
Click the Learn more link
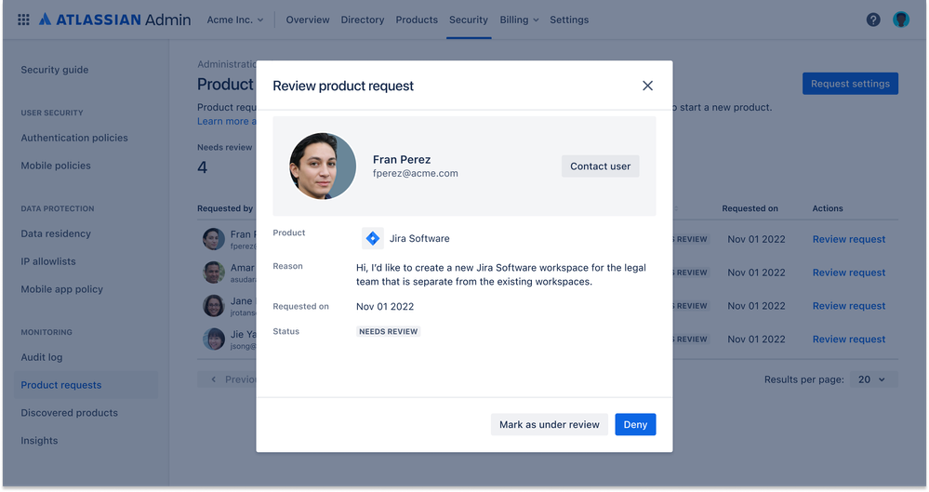[226, 121]
